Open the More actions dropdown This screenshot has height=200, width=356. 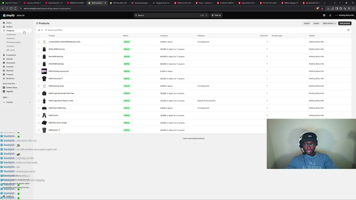329,23
